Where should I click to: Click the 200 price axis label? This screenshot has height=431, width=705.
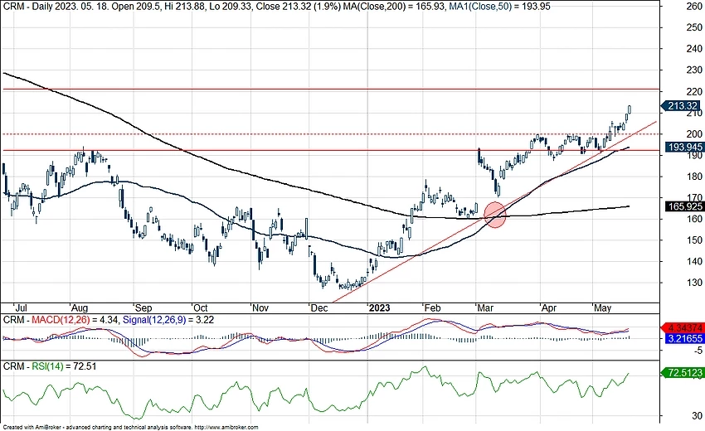pyautogui.click(x=694, y=134)
